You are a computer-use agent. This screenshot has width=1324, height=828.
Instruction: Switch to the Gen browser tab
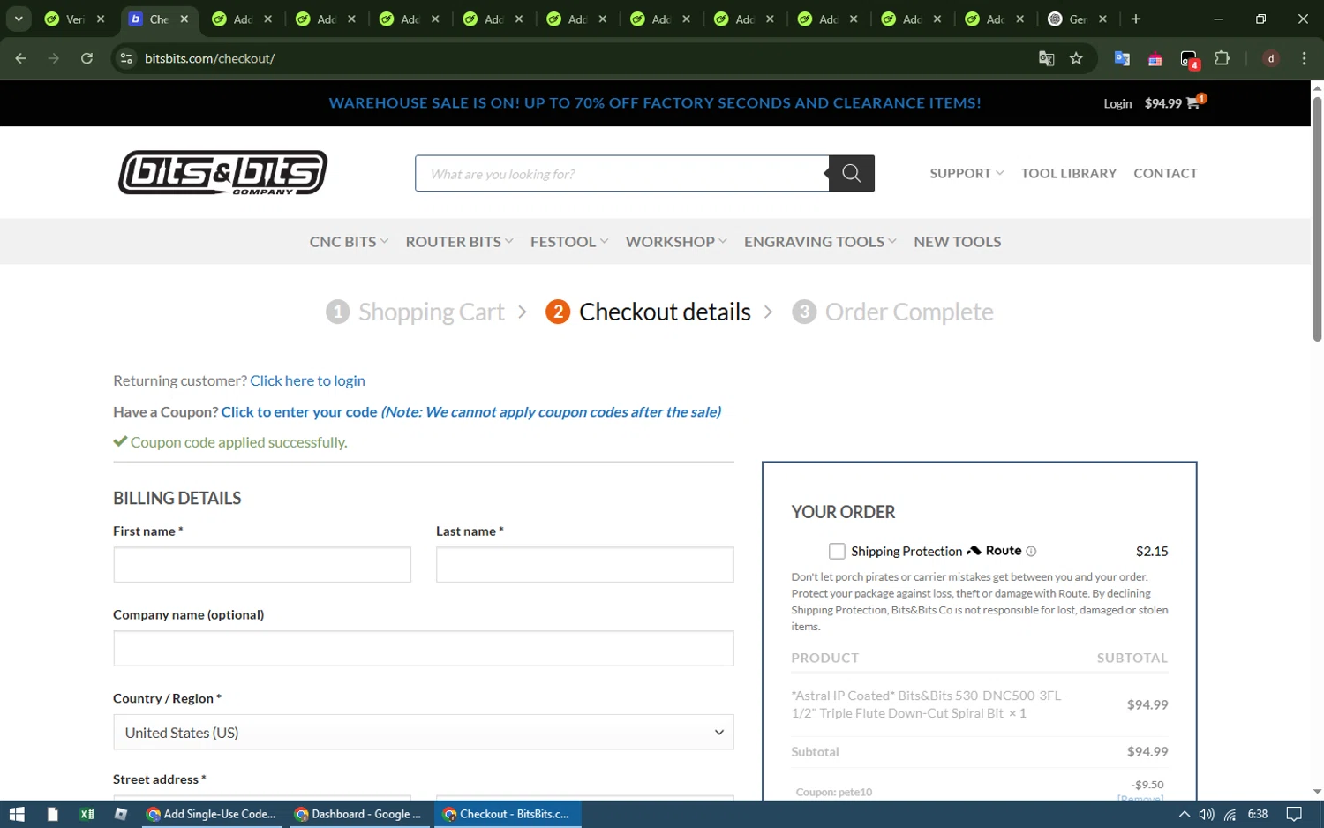tap(1077, 19)
